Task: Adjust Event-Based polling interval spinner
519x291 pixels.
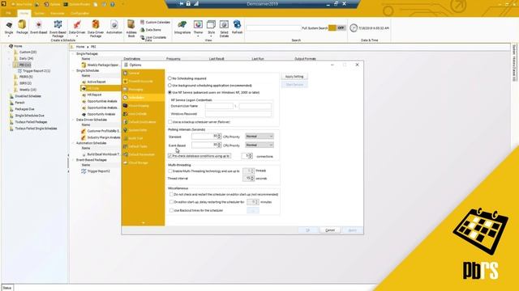Action: (x=219, y=145)
